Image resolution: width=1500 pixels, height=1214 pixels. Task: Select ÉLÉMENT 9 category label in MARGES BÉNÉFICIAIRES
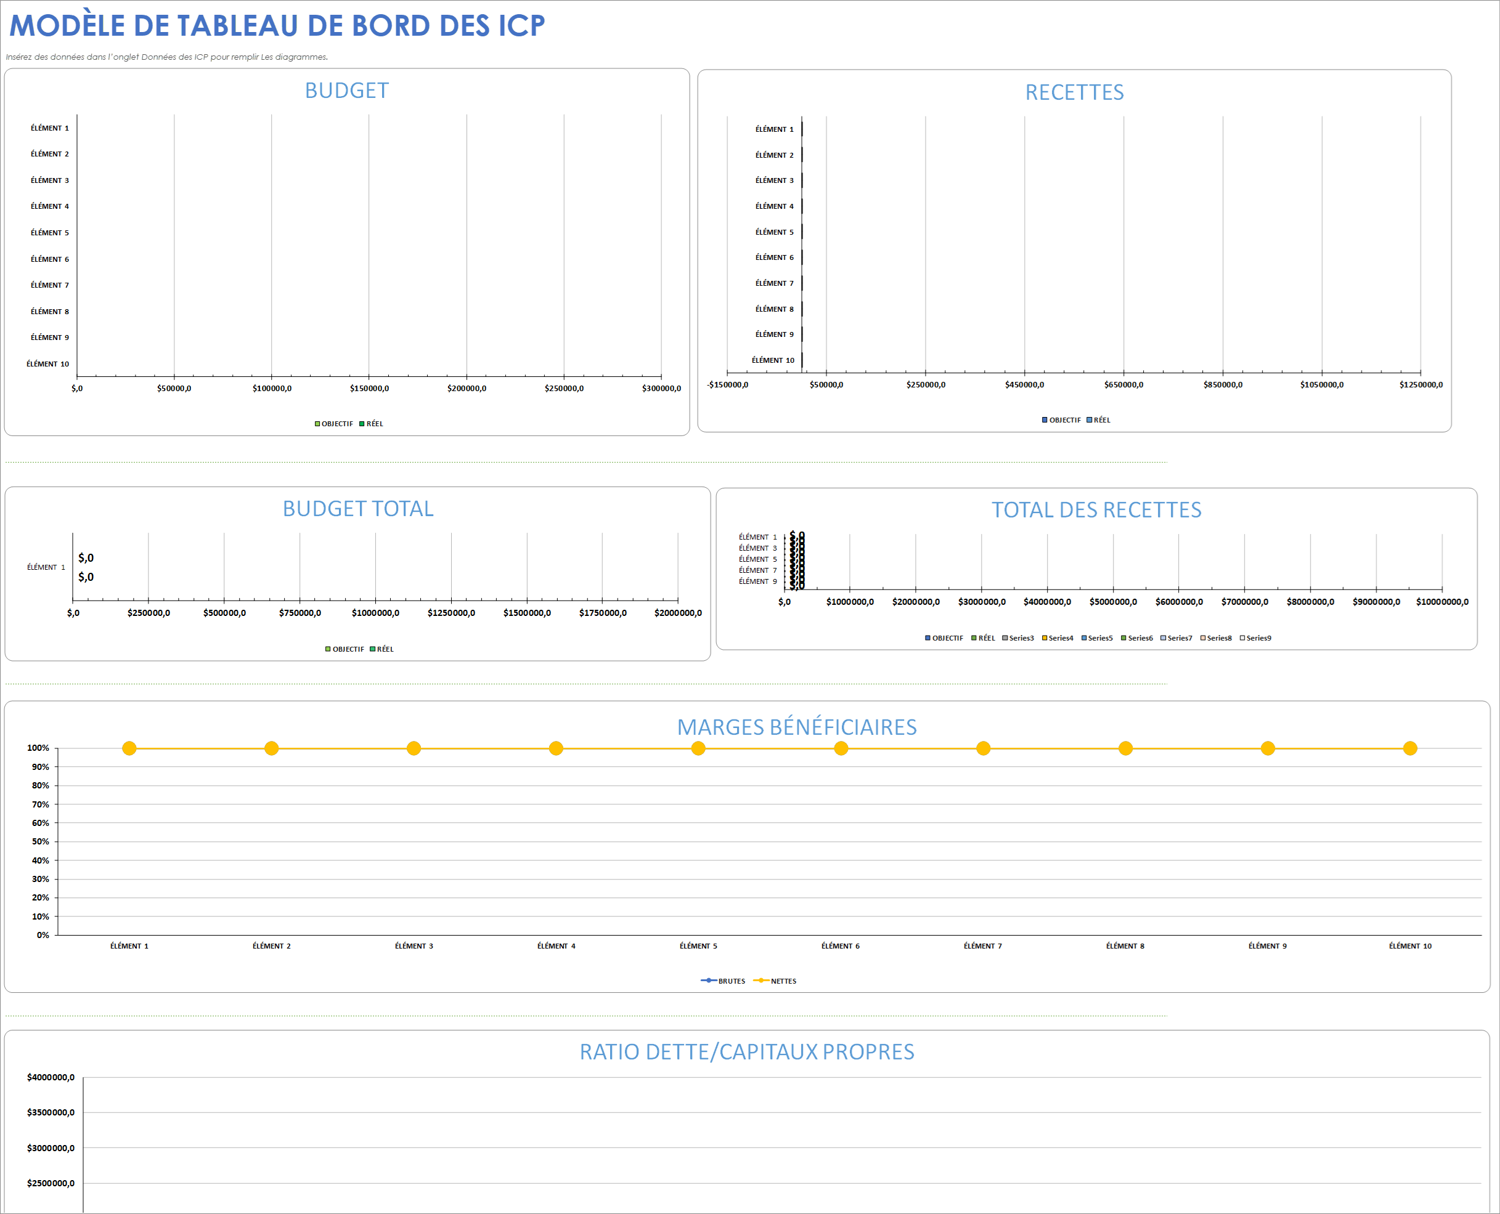(1268, 946)
